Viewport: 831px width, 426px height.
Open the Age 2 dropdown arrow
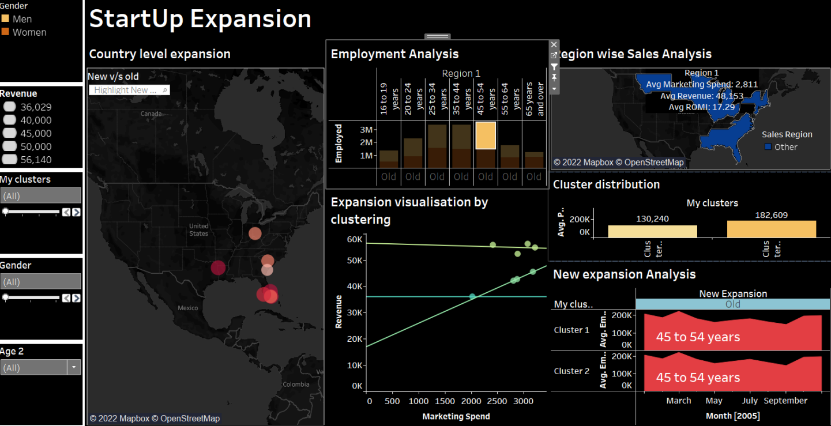pyautogui.click(x=74, y=367)
